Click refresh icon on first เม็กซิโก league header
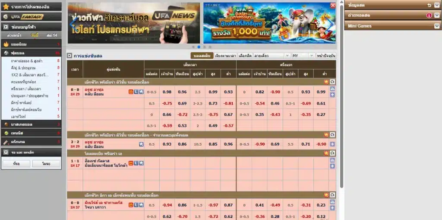 [x=333, y=82]
